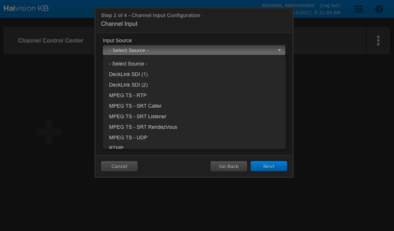Screen dimensions: 394x231
Task: Open the hamburger menu icon in header
Action: click(358, 9)
